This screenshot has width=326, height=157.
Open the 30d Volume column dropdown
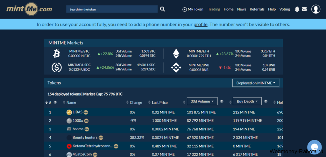(202, 101)
